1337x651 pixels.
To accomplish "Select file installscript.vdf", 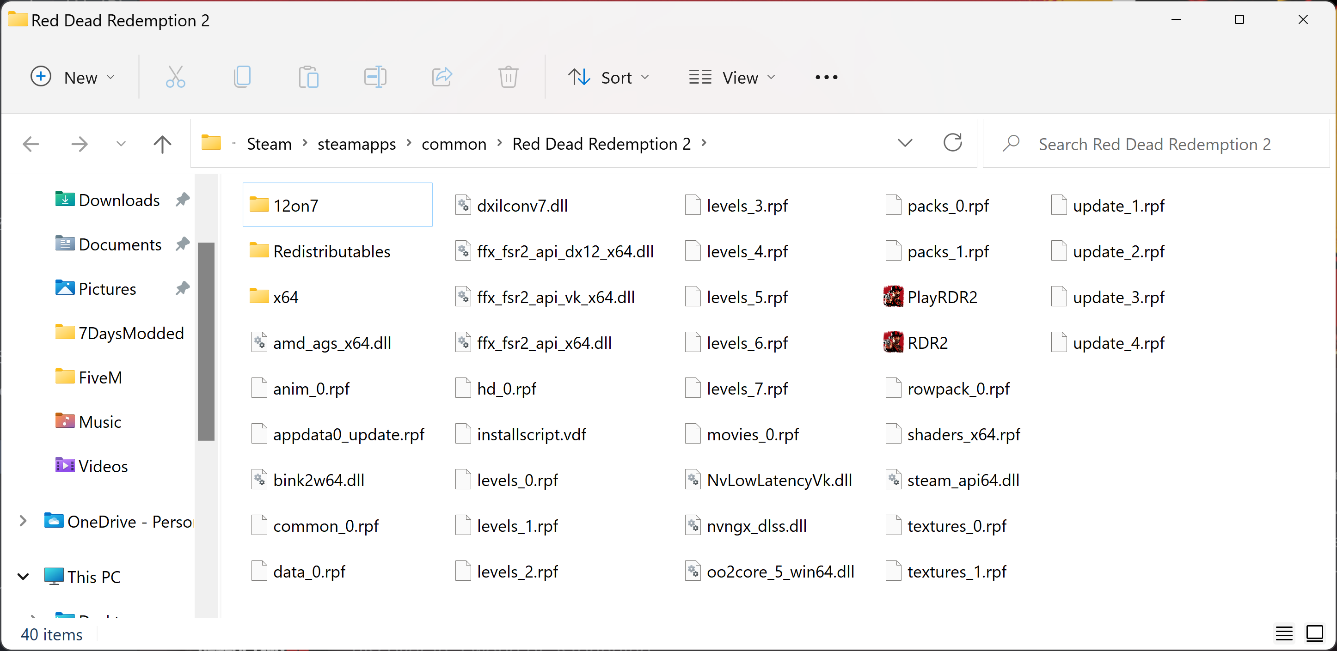I will [x=521, y=434].
